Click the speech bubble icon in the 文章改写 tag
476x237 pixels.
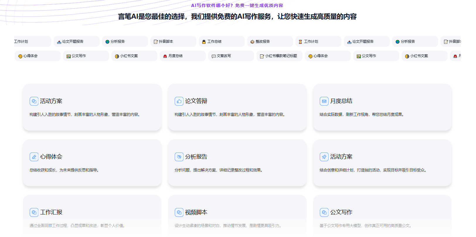[x=214, y=56]
